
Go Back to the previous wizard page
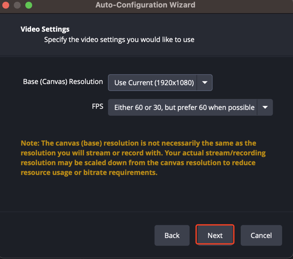pos(172,235)
